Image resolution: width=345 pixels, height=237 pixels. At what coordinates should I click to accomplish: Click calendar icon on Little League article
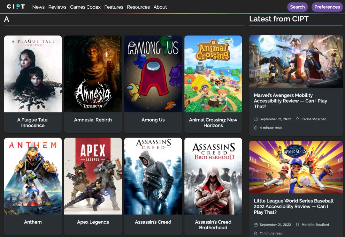[x=256, y=225]
